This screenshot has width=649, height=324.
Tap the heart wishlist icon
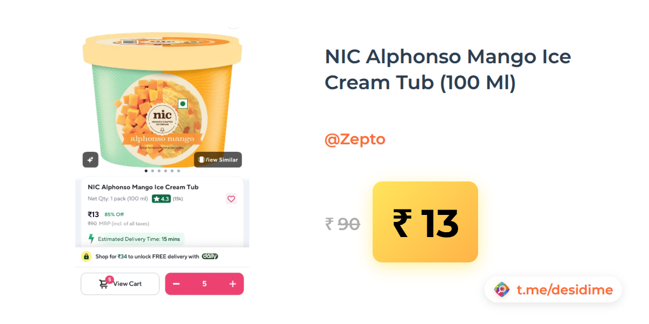pyautogui.click(x=231, y=199)
